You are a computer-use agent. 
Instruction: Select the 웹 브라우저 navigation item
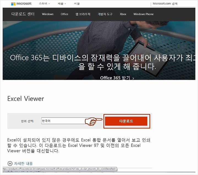pyautogui.click(x=83, y=14)
